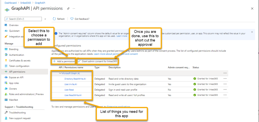Open Microsoft Graph (4) link
This screenshot has width=259, height=122.
[71, 73]
